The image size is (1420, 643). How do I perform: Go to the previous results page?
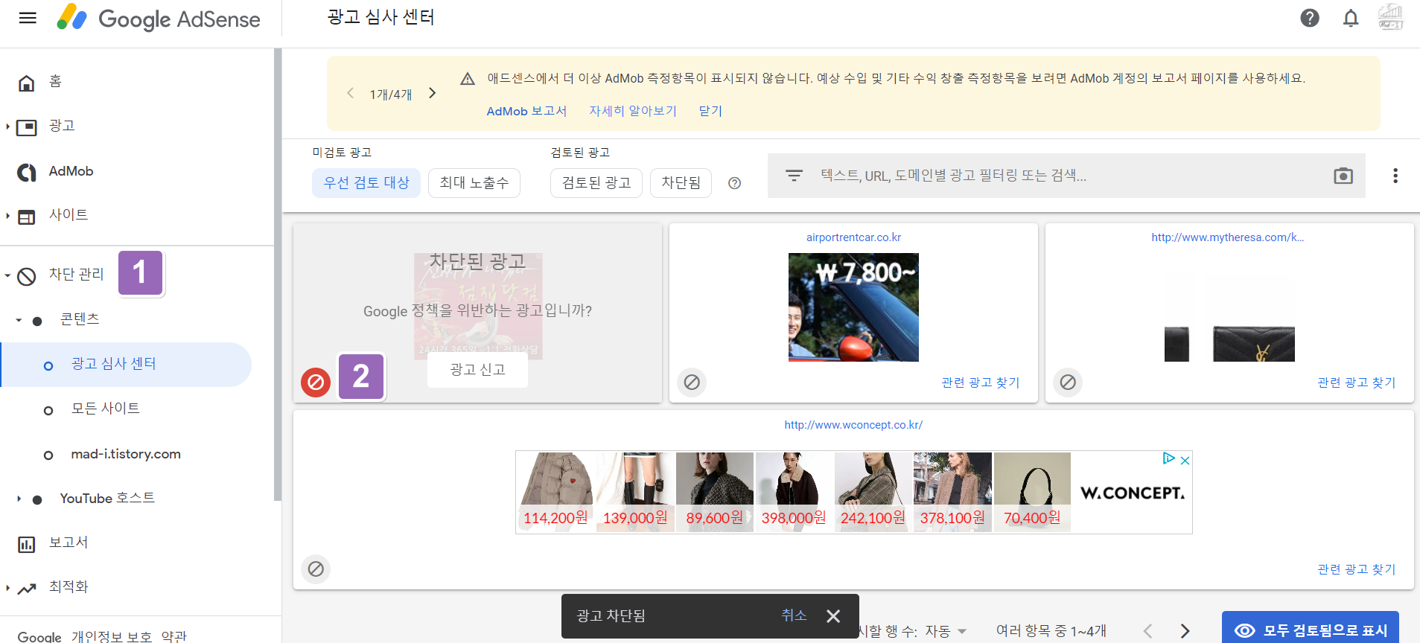pos(1147,631)
